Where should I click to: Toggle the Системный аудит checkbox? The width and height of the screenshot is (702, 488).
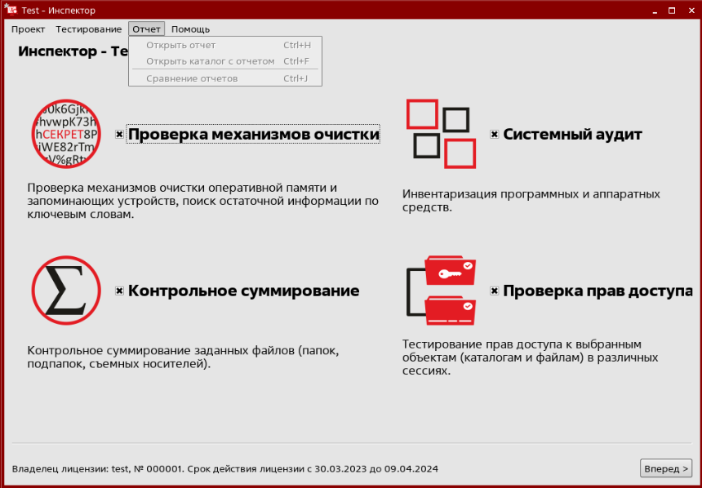point(493,134)
